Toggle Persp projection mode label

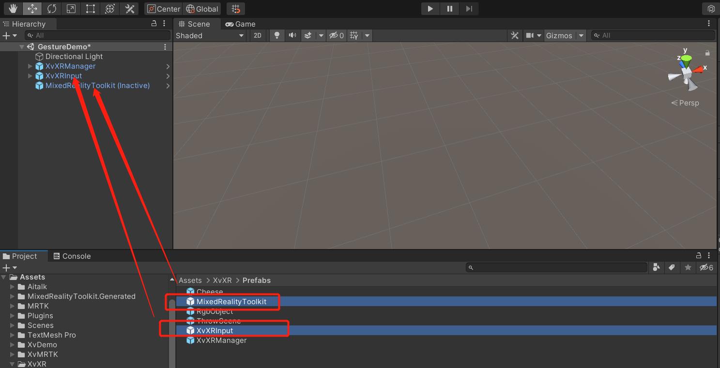pos(685,103)
